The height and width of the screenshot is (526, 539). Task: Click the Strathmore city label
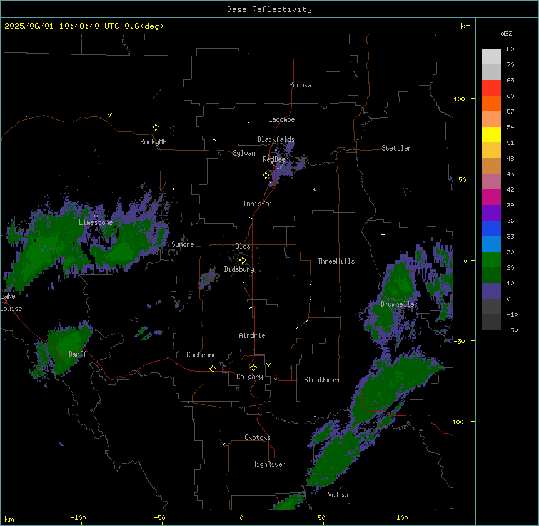[323, 380]
